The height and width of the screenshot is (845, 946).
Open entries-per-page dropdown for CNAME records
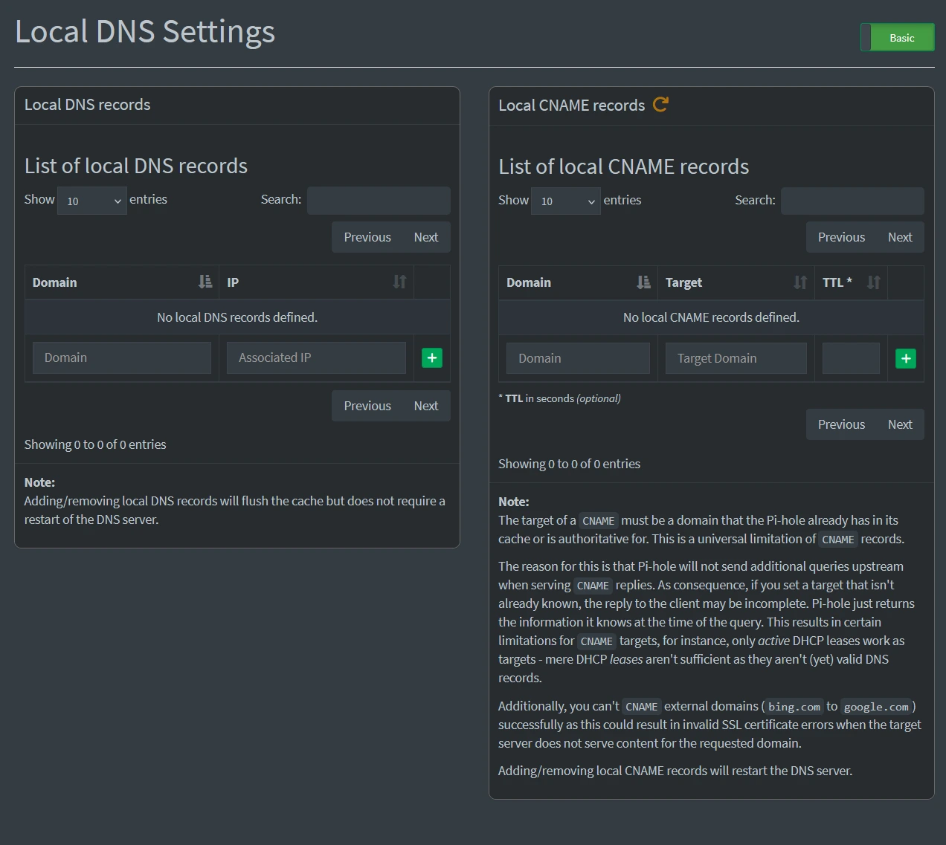566,201
